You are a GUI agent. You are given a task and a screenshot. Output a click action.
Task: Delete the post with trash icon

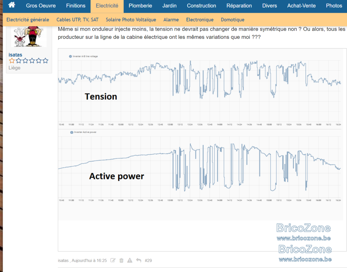(x=121, y=260)
